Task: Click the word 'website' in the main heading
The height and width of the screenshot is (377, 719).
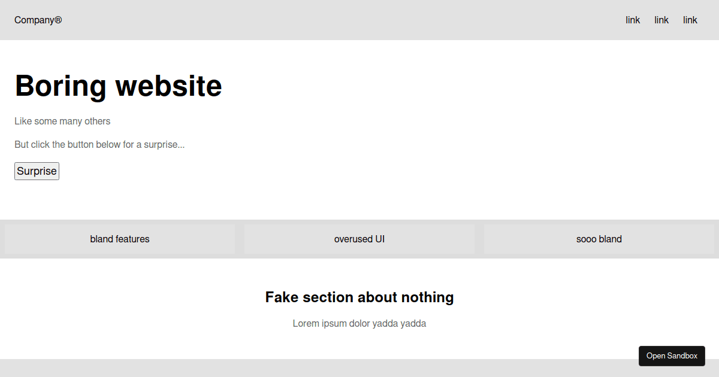Action: pos(169,86)
